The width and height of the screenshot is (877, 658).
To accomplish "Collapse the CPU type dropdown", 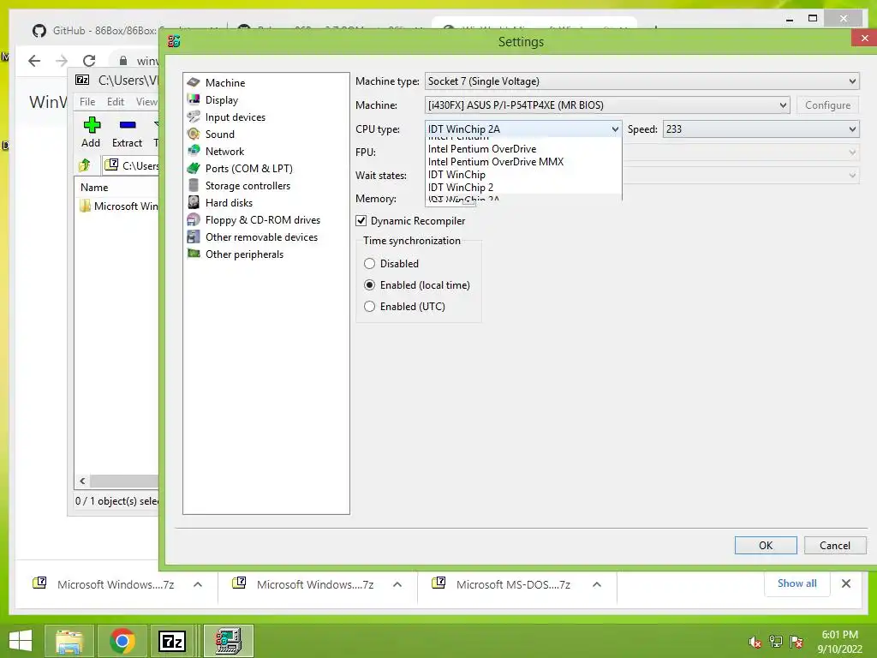I will [615, 129].
